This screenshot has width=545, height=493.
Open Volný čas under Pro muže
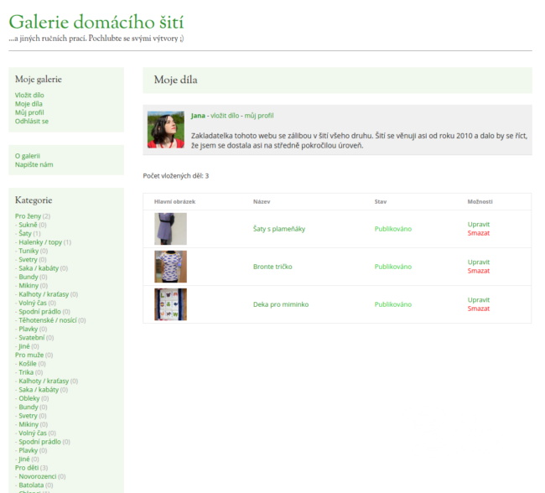point(33,433)
